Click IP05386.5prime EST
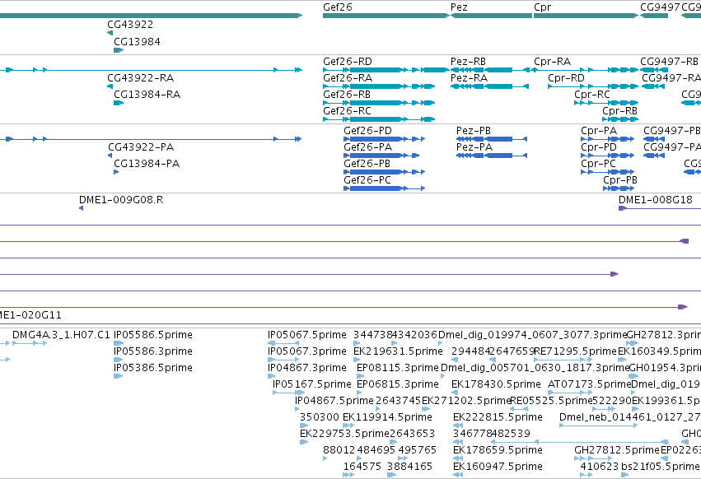The width and height of the screenshot is (701, 479). (x=153, y=368)
